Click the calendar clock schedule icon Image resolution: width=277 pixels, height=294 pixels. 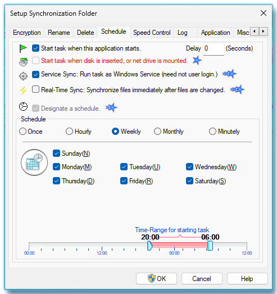click(x=34, y=162)
